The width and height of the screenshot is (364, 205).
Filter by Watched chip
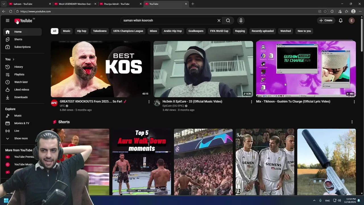pos(286,31)
